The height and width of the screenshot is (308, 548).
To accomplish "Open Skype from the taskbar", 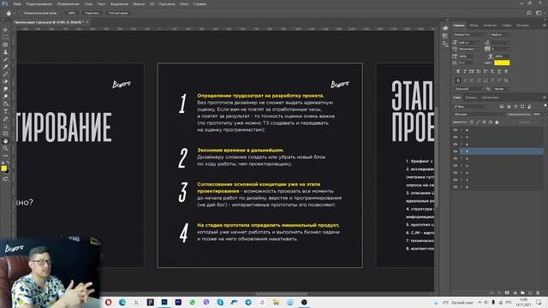I will (x=220, y=302).
